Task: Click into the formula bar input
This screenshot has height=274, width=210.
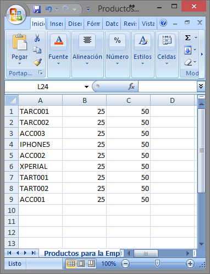Action: pyautogui.click(x=168, y=86)
